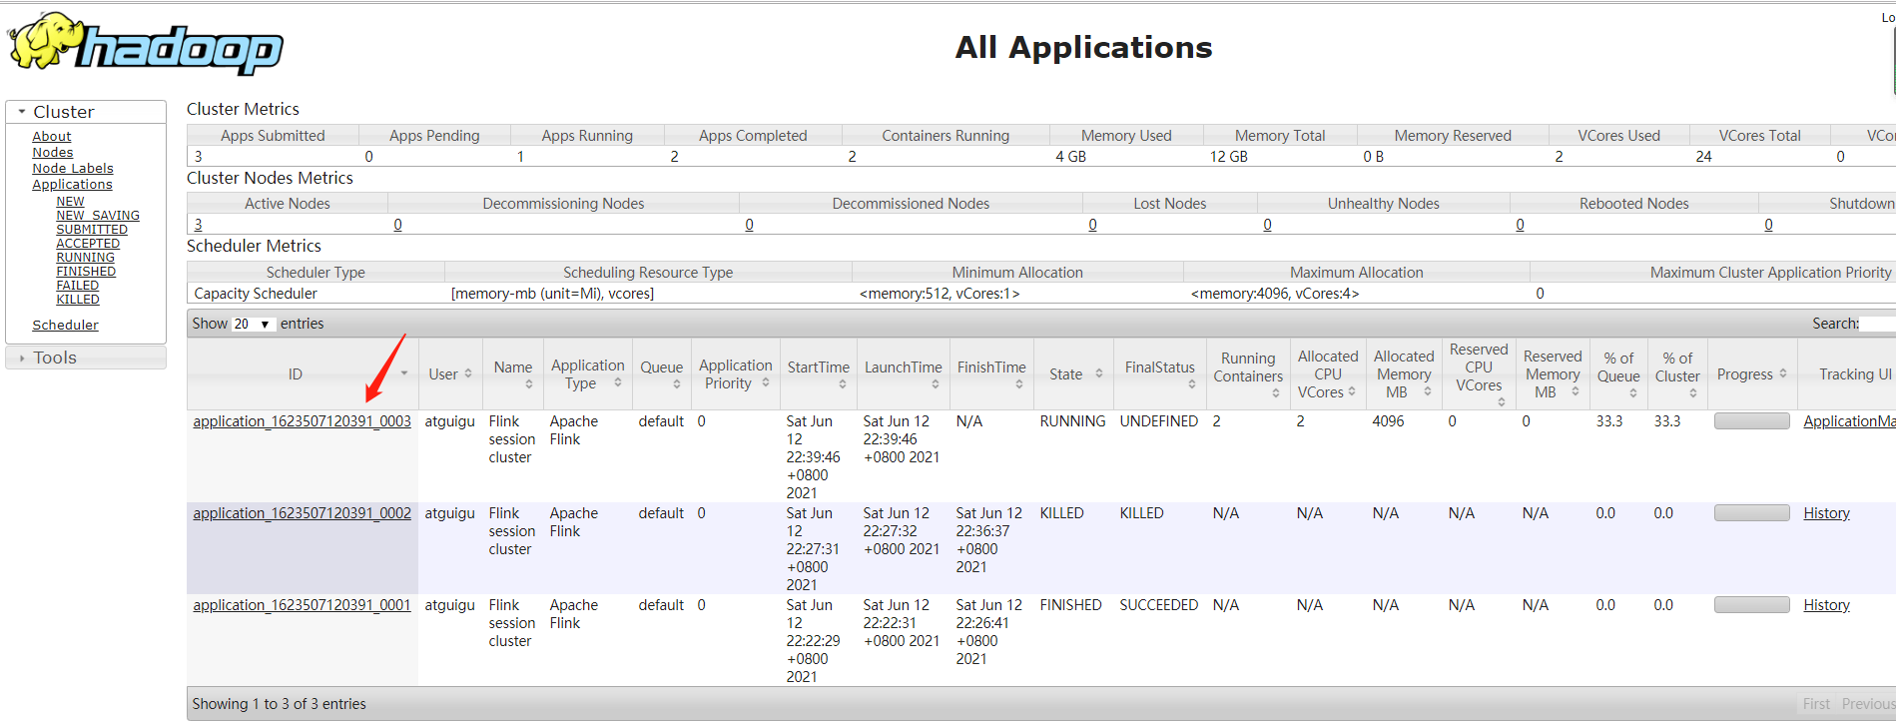Sort by Queue column arrows
Image resolution: width=1896 pixels, height=726 pixels.
676,384
